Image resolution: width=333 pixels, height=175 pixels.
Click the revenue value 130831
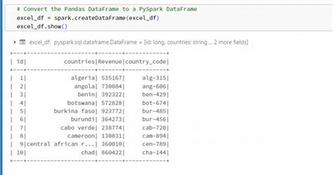(x=112, y=136)
